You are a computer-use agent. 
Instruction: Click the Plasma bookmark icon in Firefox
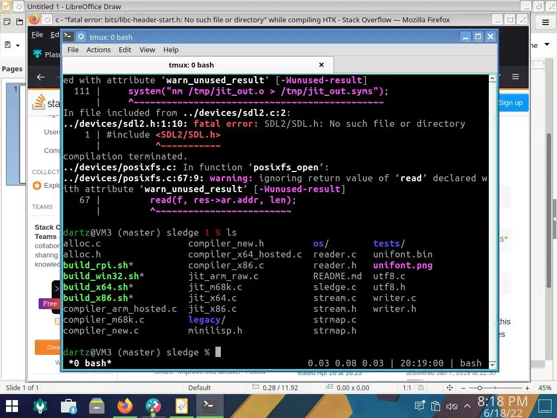click(x=38, y=54)
